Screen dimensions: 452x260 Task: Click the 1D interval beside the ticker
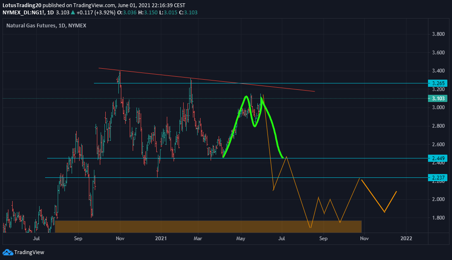[51, 12]
